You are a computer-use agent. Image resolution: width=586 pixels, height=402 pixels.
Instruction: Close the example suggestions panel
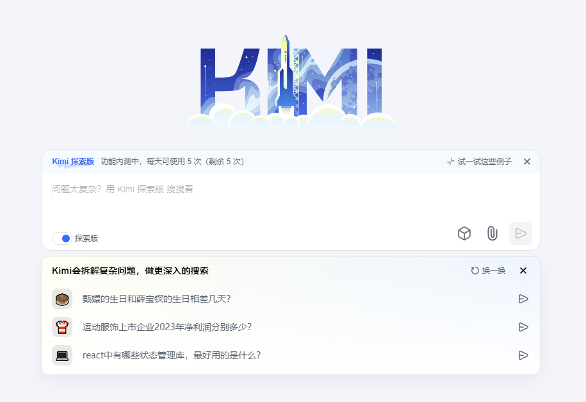tap(523, 271)
